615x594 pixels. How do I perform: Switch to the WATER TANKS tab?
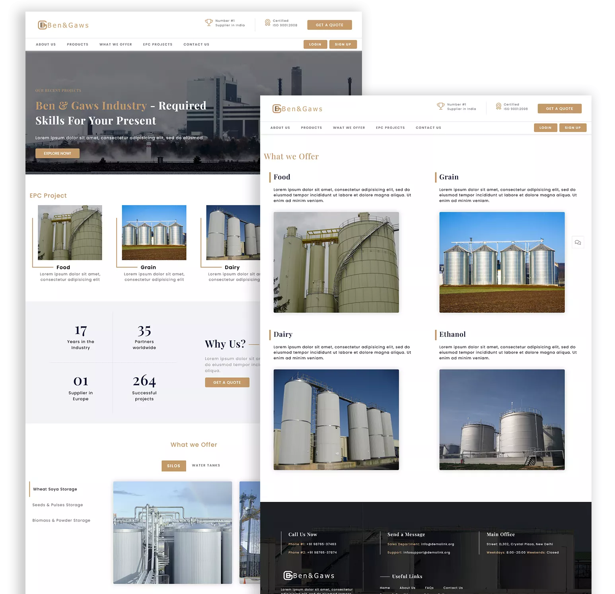(x=206, y=466)
